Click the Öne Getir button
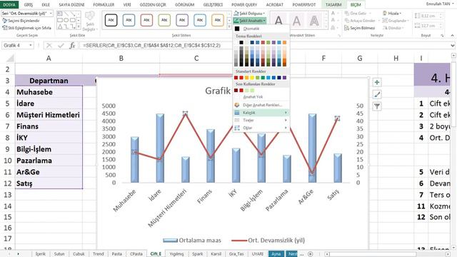 point(358,14)
